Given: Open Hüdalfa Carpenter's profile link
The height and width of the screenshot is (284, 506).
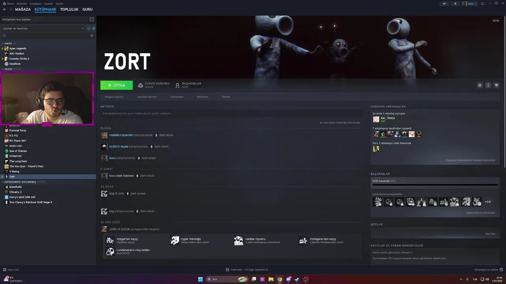Looking at the screenshot, I should coord(121,135).
